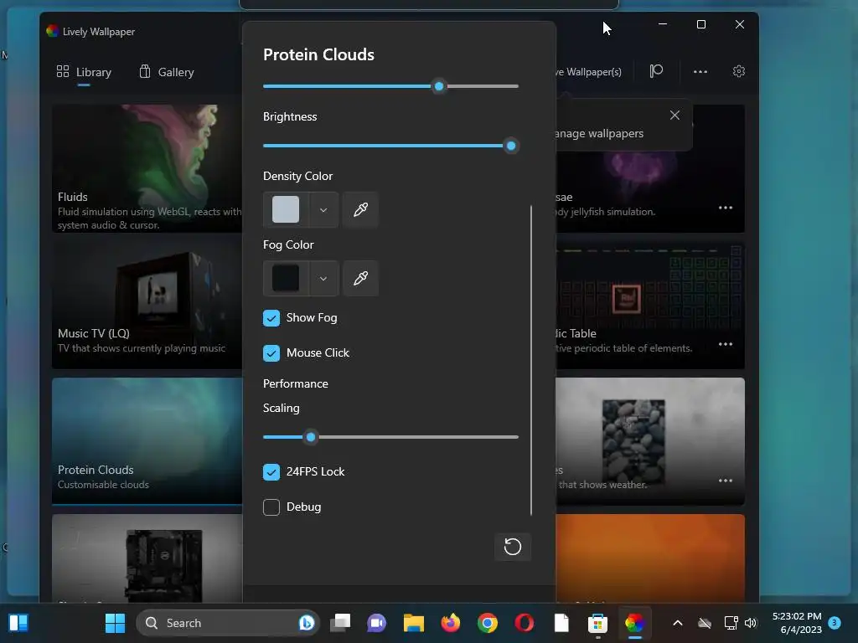Screen dimensions: 858x643
Task: Select the Music TV (LQ) wallpaper
Action: point(147,305)
